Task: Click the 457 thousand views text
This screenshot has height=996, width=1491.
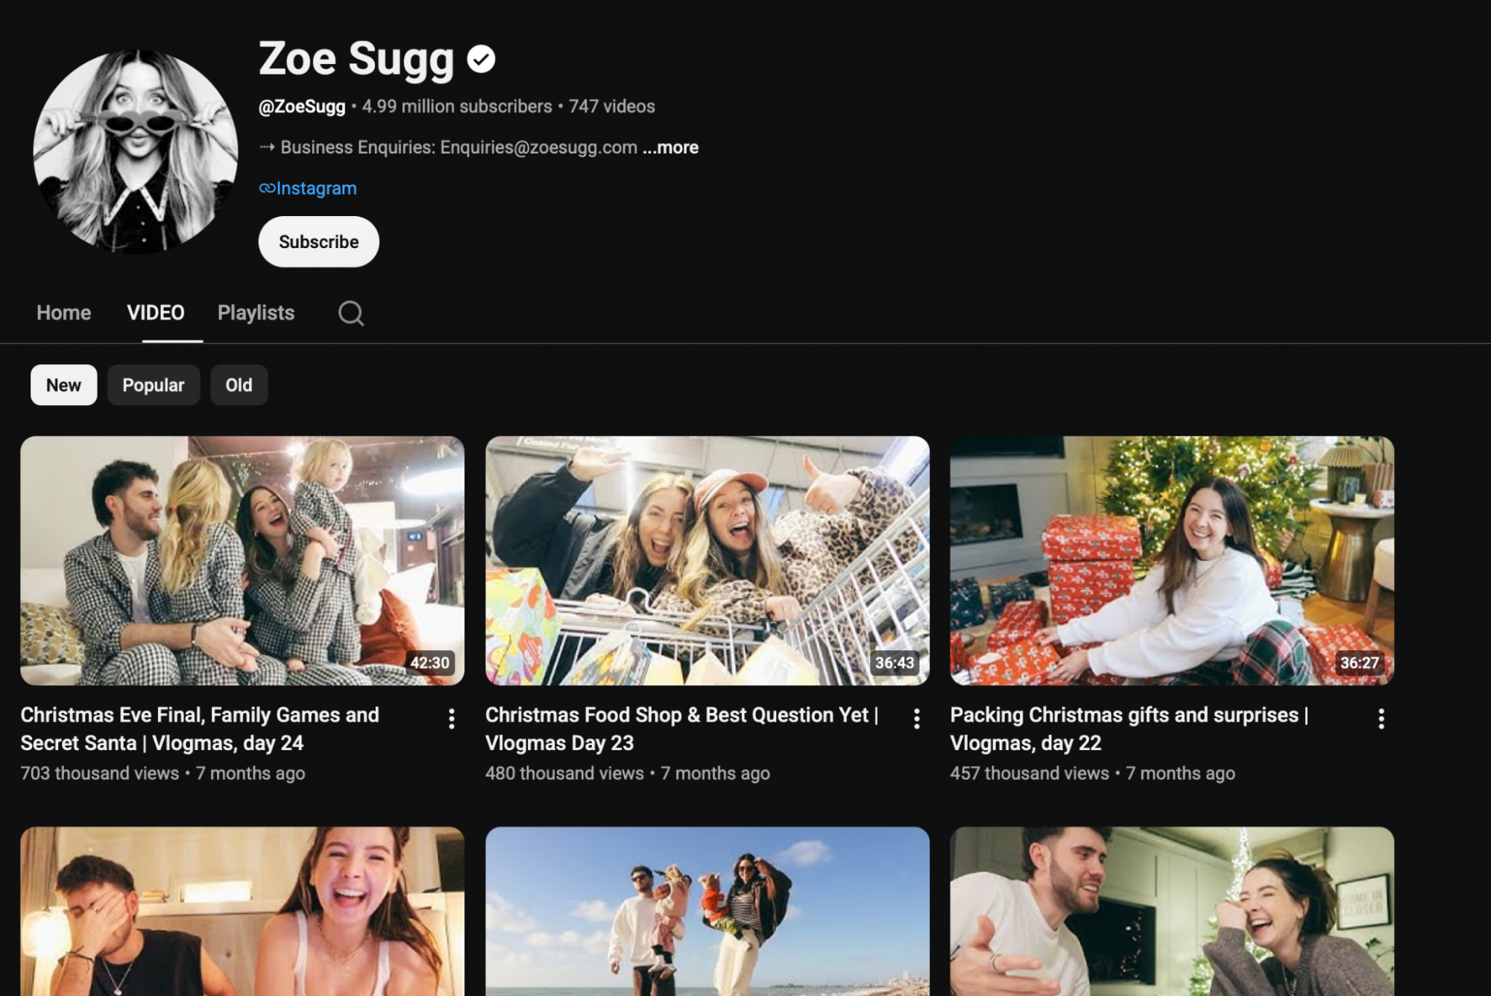Action: (x=1030, y=773)
